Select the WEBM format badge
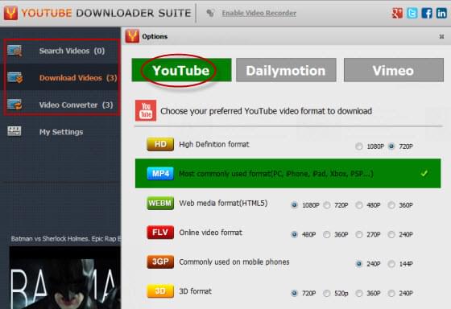Screen dimensions: 451x309 [160, 203]
